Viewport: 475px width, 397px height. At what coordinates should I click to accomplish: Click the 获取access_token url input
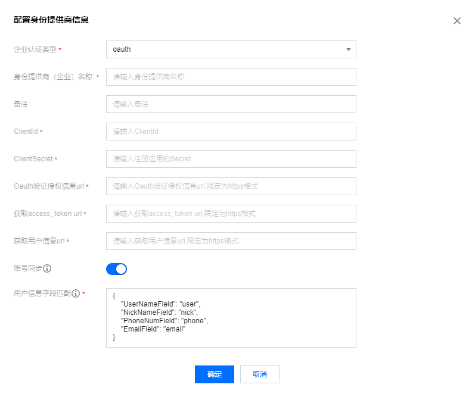pos(231,214)
